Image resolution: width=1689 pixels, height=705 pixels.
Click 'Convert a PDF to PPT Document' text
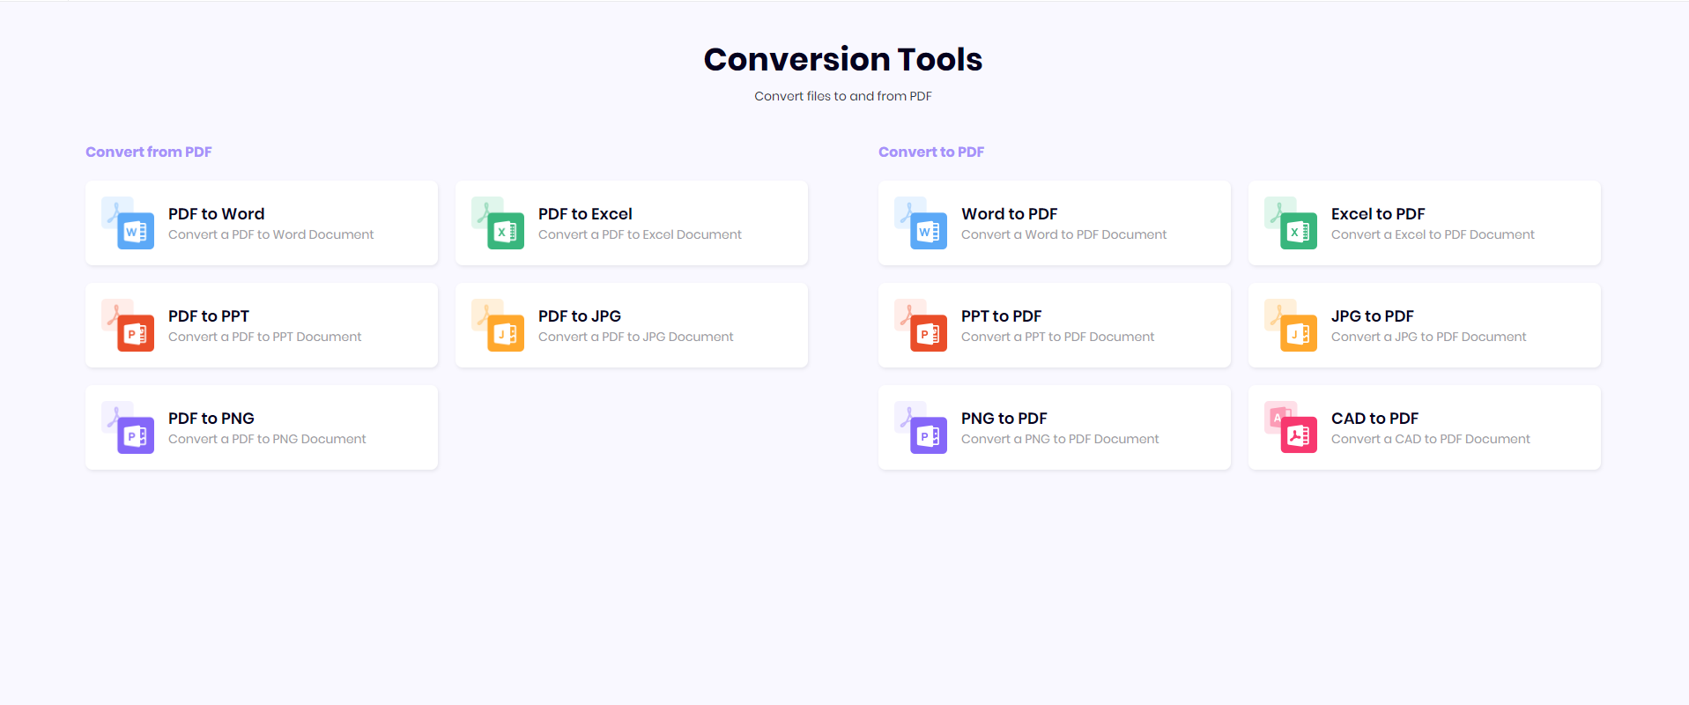[265, 337]
